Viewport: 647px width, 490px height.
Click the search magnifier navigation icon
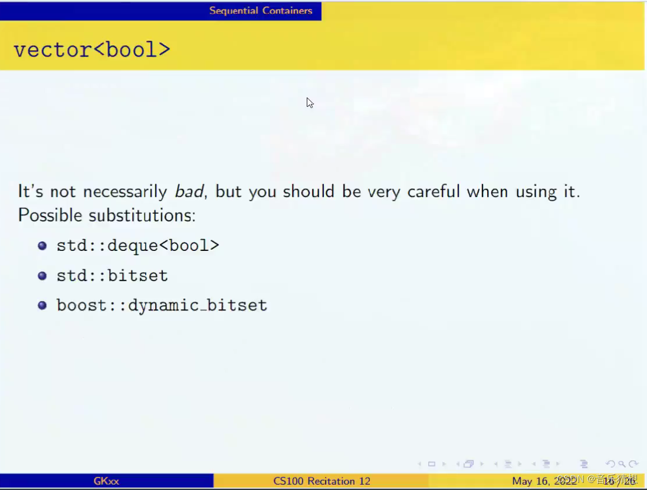622,464
